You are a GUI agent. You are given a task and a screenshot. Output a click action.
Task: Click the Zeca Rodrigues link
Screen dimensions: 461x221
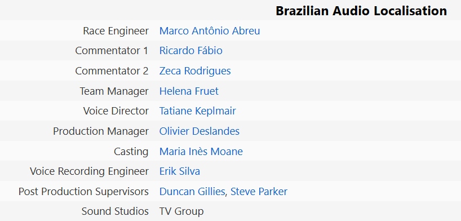tap(195, 71)
